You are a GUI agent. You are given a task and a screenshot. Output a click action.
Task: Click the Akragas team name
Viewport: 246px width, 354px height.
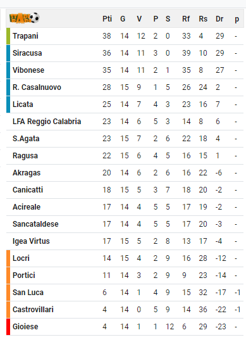(x=27, y=173)
